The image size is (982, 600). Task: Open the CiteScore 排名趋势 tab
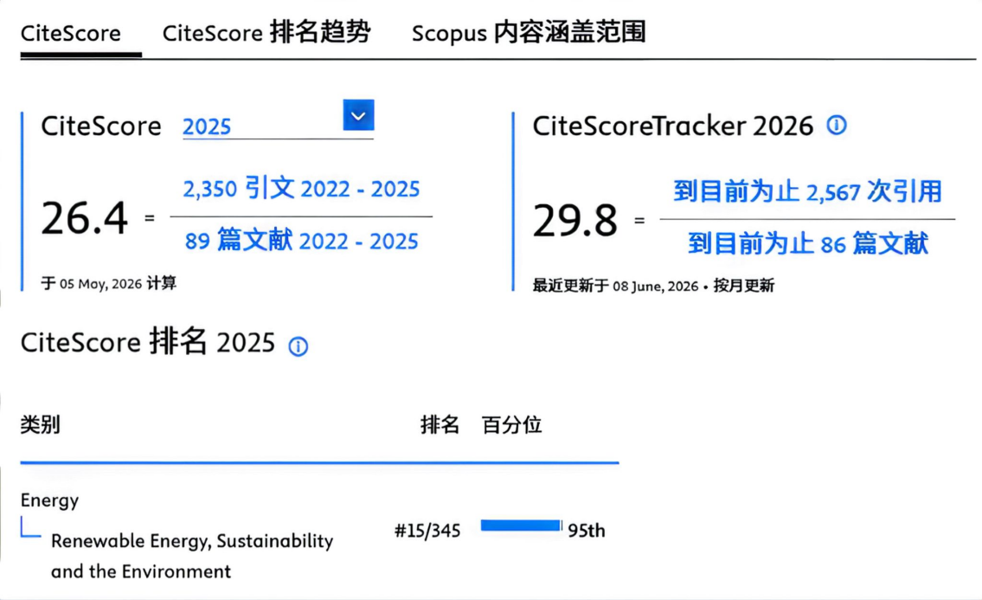pyautogui.click(x=266, y=33)
